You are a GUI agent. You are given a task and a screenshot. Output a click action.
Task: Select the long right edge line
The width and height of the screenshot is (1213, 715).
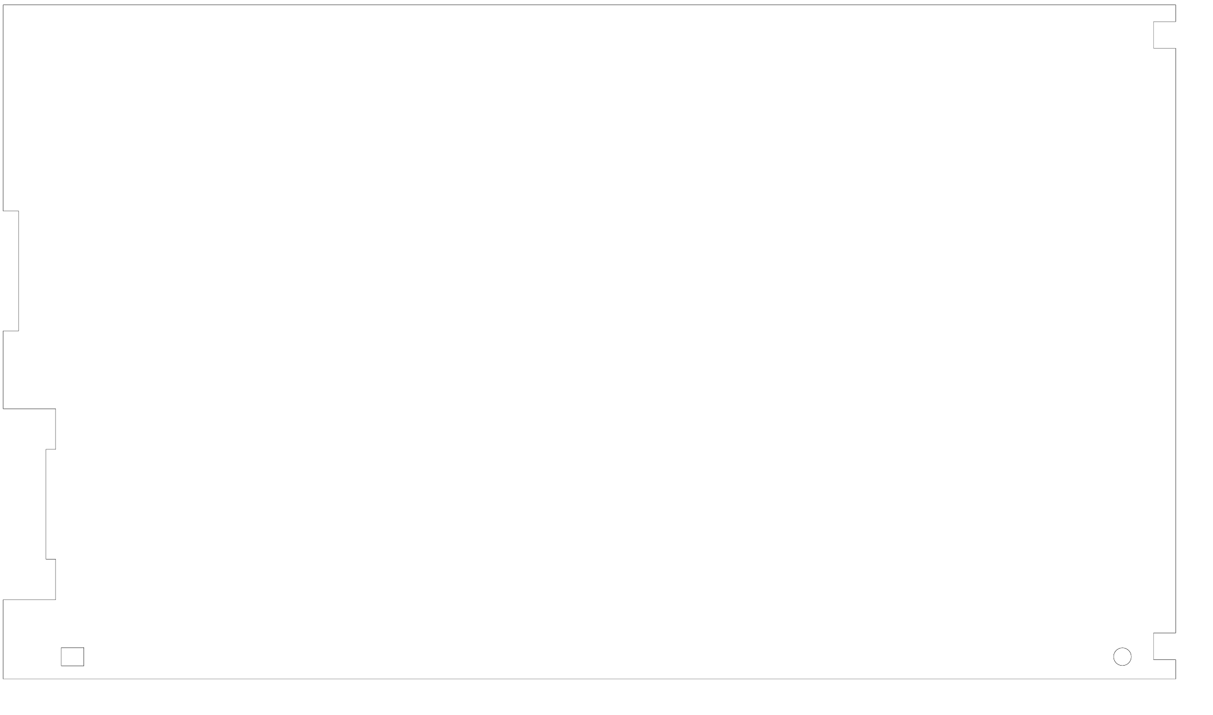(x=1176, y=340)
